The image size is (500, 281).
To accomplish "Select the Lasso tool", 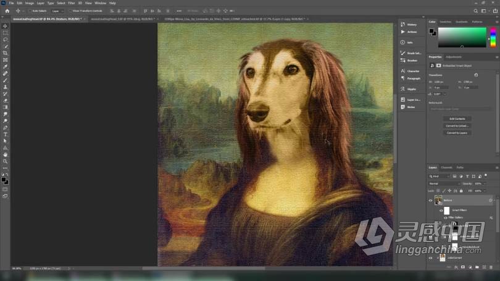I will tap(5, 40).
